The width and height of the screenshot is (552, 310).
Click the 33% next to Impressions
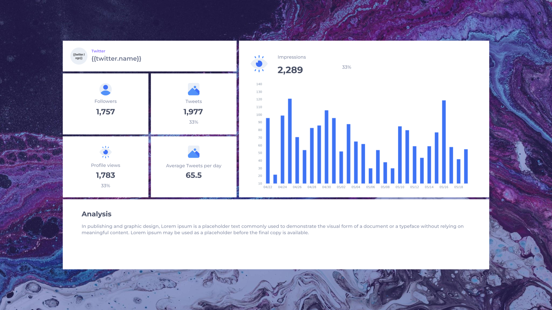coord(347,67)
